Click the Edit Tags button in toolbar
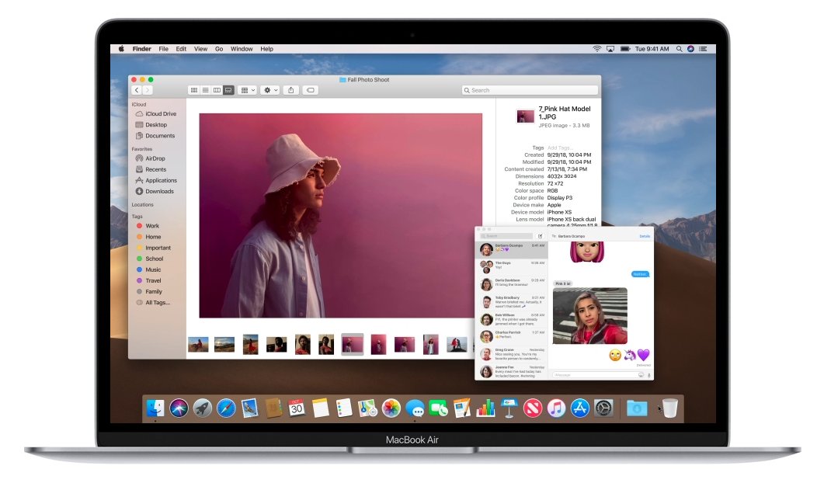817x483 pixels. pos(311,90)
